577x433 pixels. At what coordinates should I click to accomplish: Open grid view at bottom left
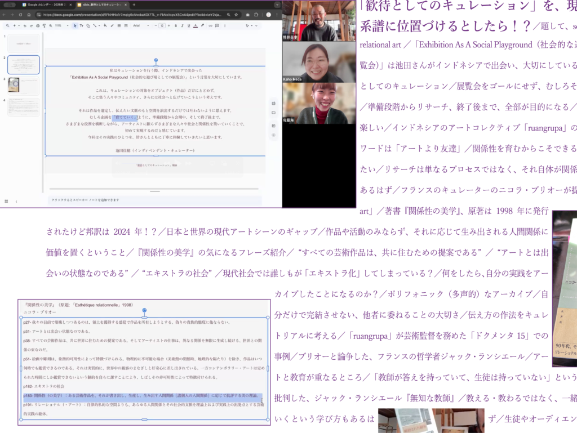6,201
